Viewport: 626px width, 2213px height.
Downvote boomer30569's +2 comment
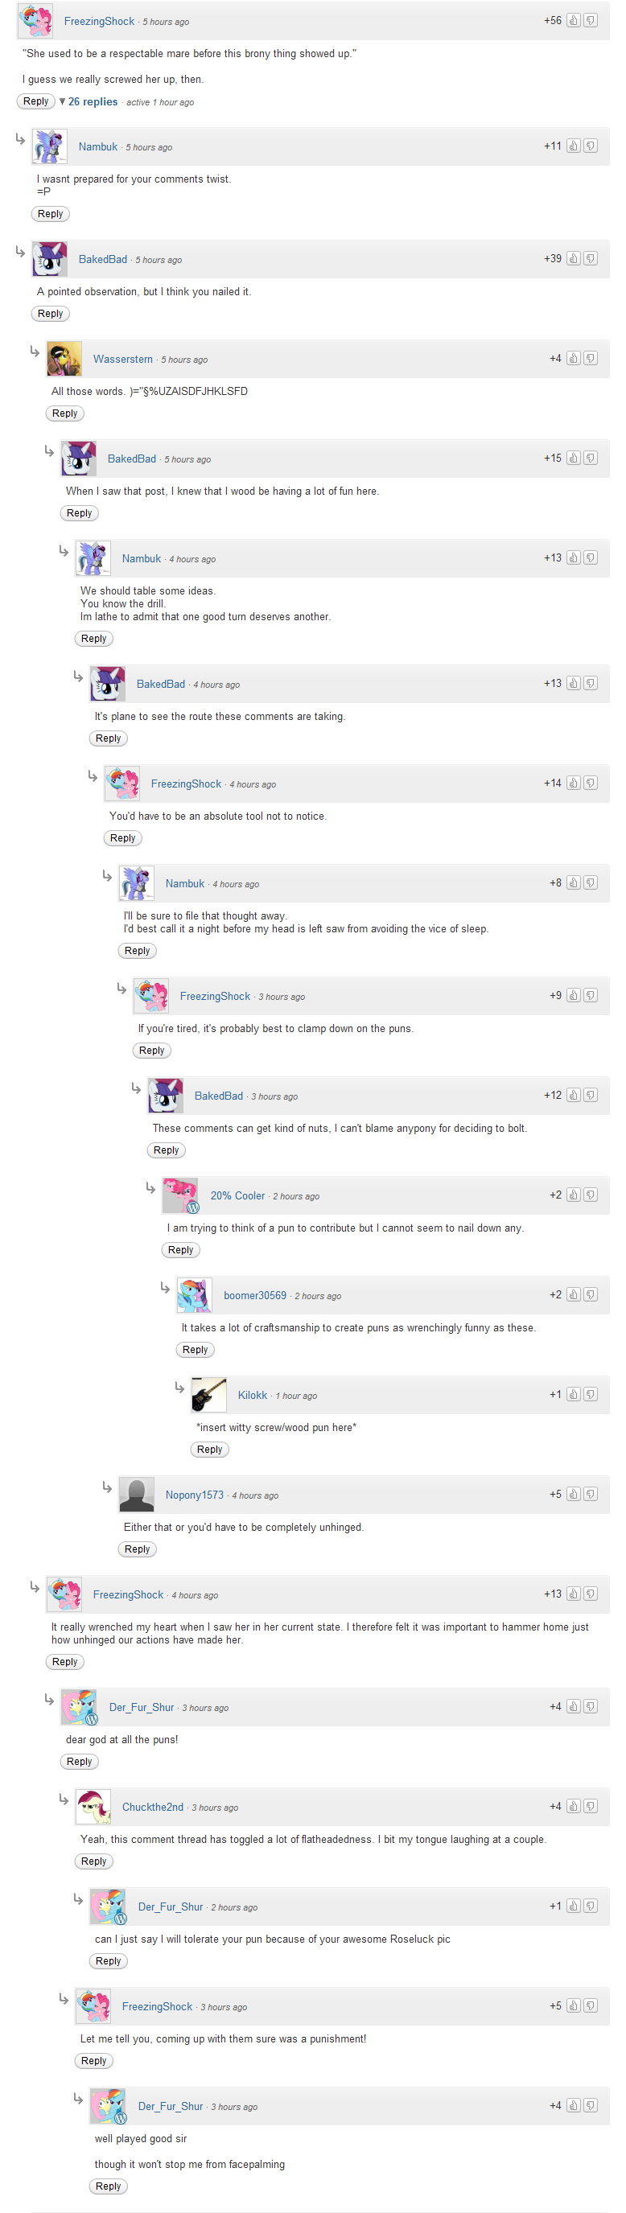(x=590, y=1294)
